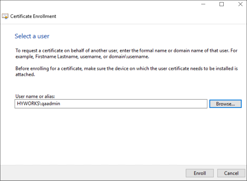Click the Firstname Lastname example text
This screenshot has height=181, width=247.
pos(57,57)
